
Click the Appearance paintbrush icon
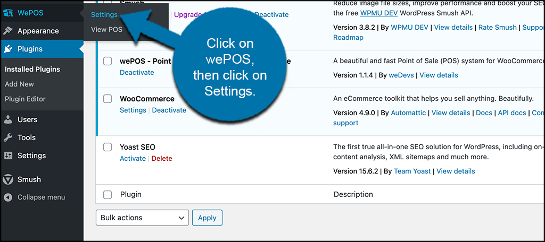[7, 31]
